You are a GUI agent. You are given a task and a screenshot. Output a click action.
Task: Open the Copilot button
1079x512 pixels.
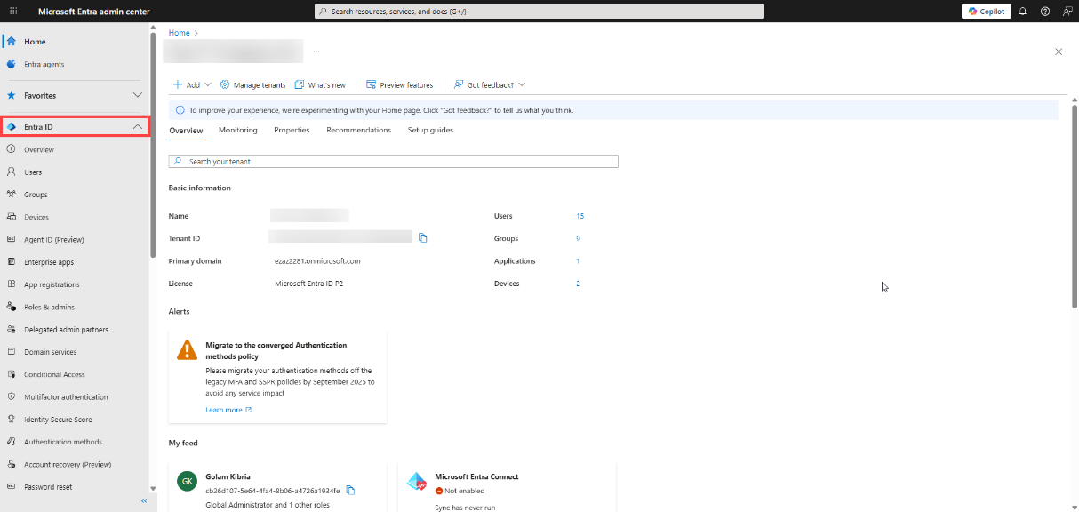coord(987,12)
